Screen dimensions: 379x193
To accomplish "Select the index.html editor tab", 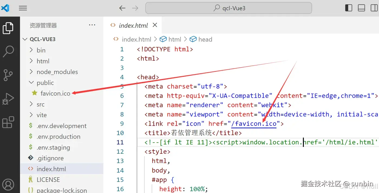I will click(x=133, y=25).
